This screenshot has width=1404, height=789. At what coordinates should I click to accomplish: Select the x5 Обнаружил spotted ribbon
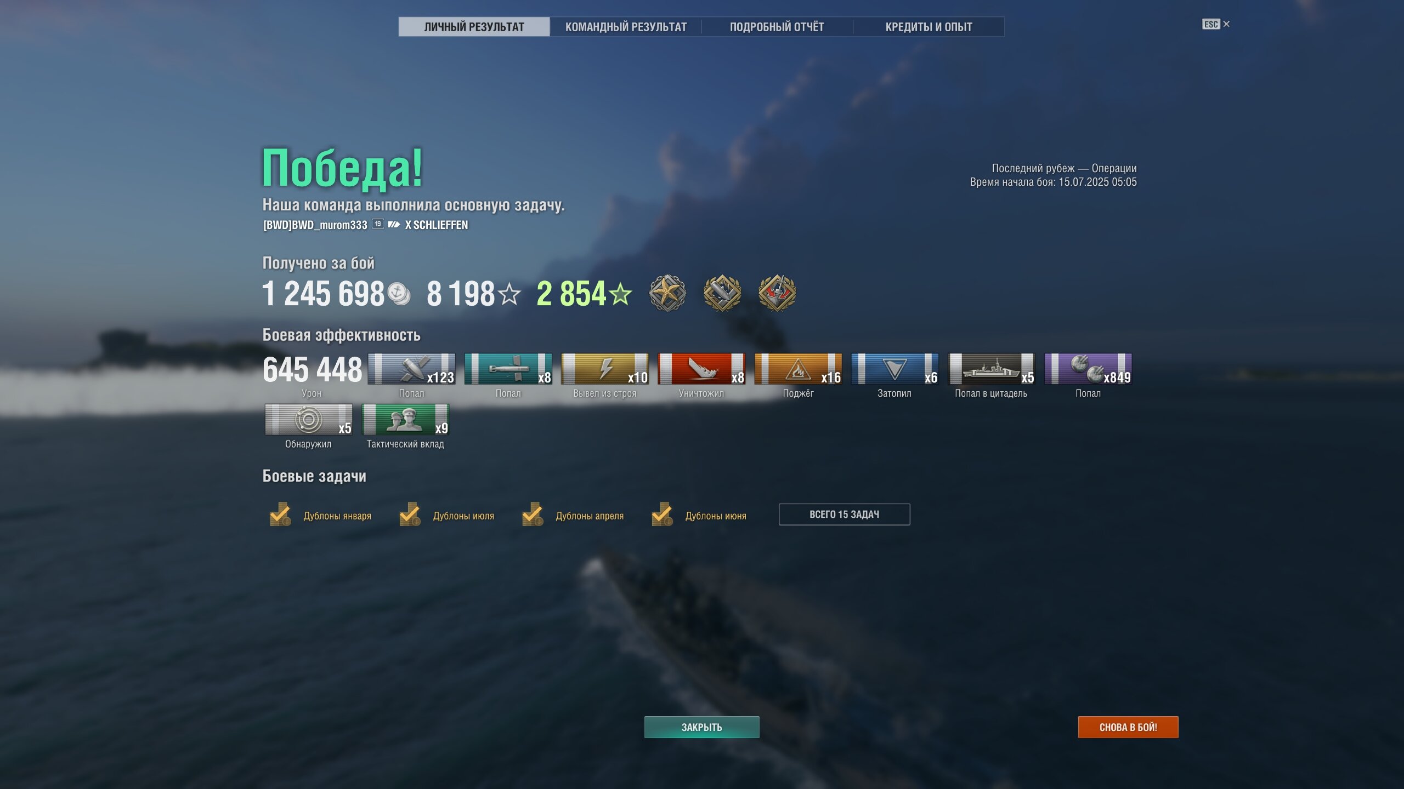[x=309, y=420]
